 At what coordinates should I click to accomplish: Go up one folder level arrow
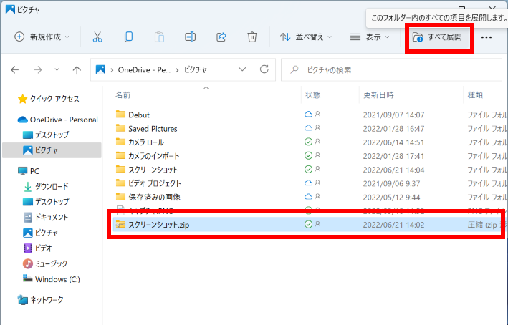[77, 70]
